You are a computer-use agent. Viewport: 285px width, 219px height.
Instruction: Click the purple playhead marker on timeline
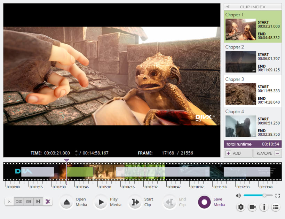click(x=66, y=160)
